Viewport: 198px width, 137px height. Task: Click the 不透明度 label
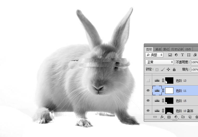click(182, 62)
